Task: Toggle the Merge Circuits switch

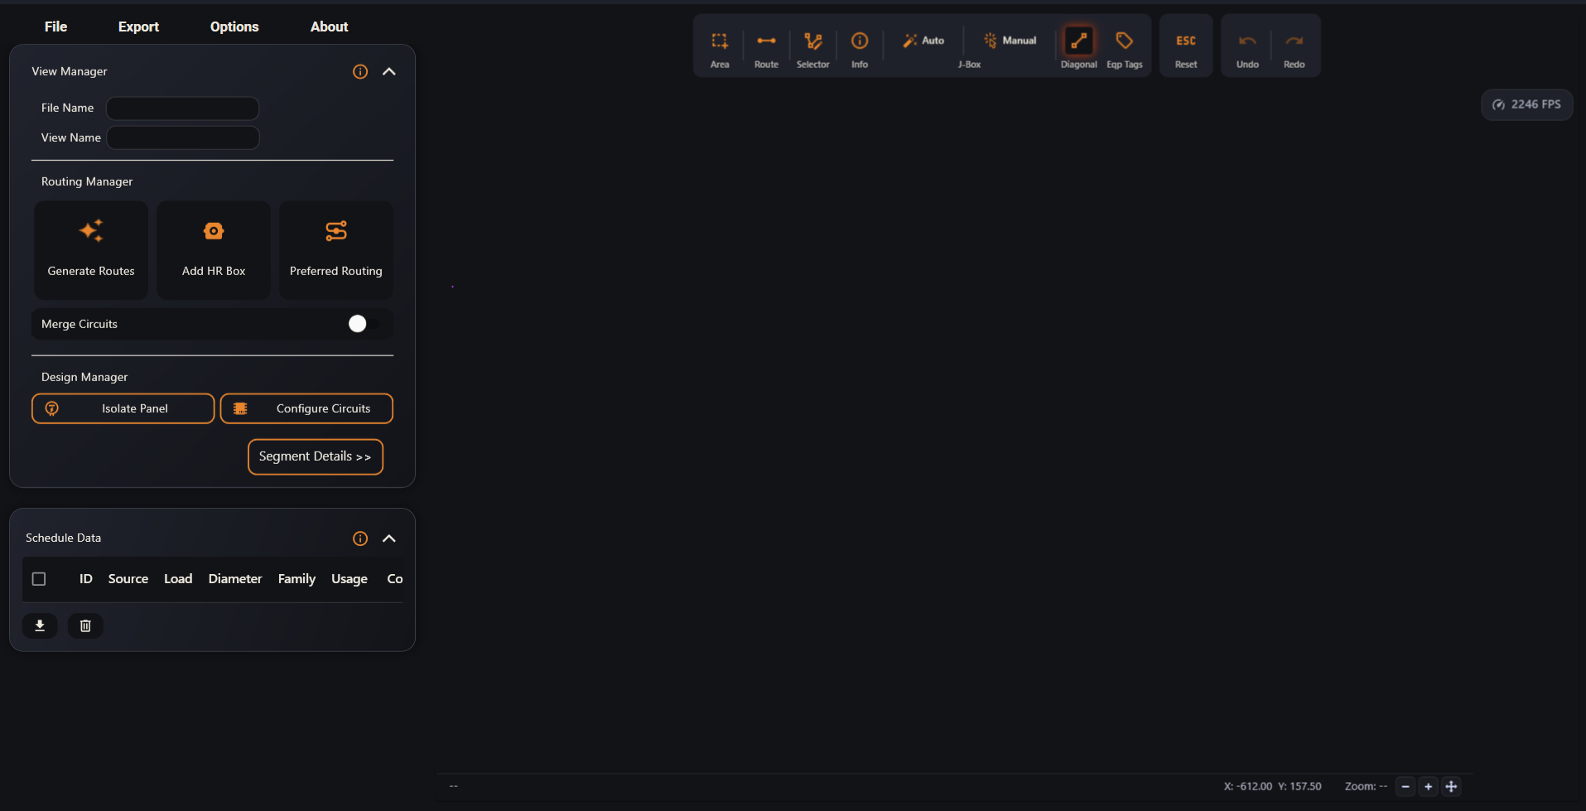Action: coord(363,324)
